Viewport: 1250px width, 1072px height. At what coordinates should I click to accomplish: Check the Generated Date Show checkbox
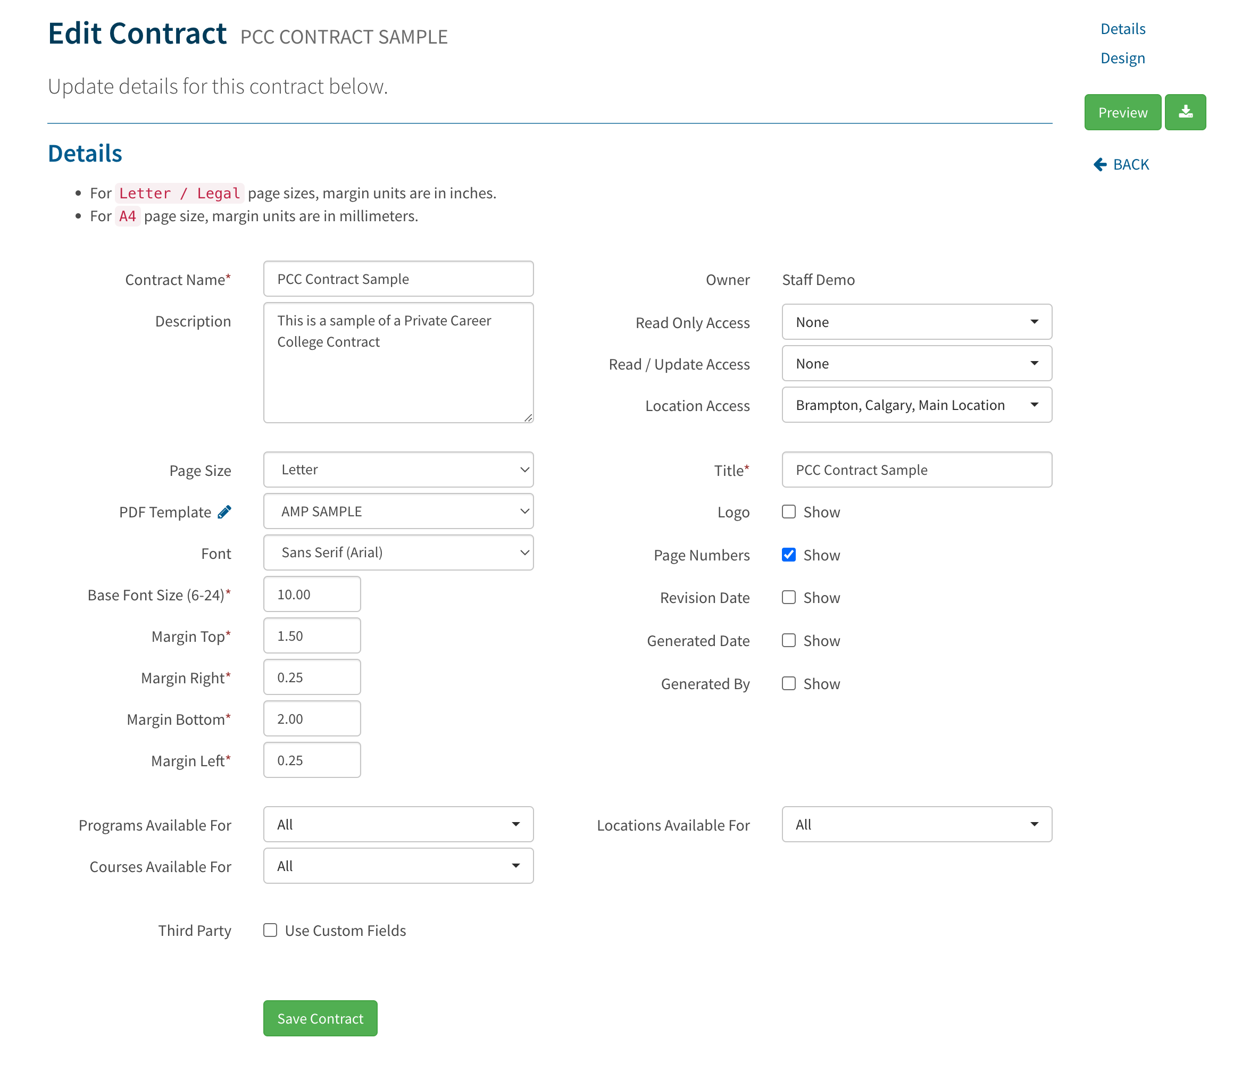(x=788, y=640)
